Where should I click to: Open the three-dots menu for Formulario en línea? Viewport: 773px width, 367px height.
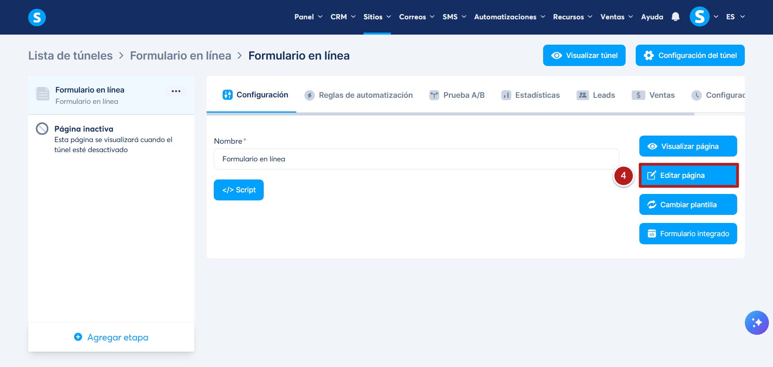coord(176,91)
